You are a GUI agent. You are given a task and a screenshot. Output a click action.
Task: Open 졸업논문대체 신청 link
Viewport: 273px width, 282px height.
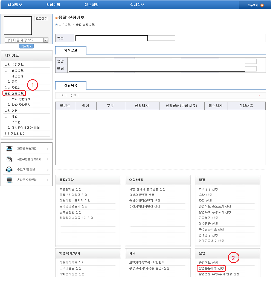pos(211,268)
